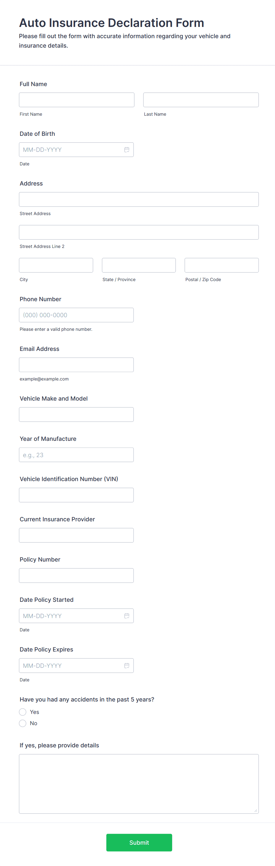Focus the Policy Number field
Screen dimensions: 275x866
[76, 575]
